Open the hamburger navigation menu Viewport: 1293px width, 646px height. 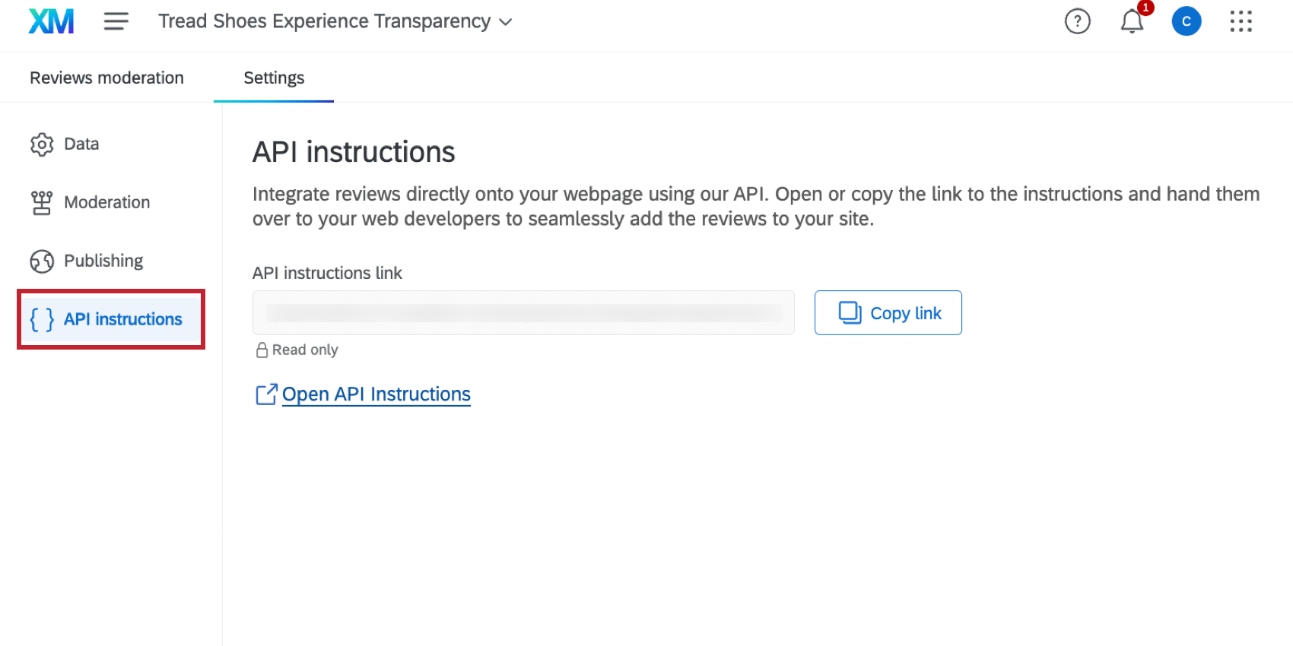coord(116,21)
